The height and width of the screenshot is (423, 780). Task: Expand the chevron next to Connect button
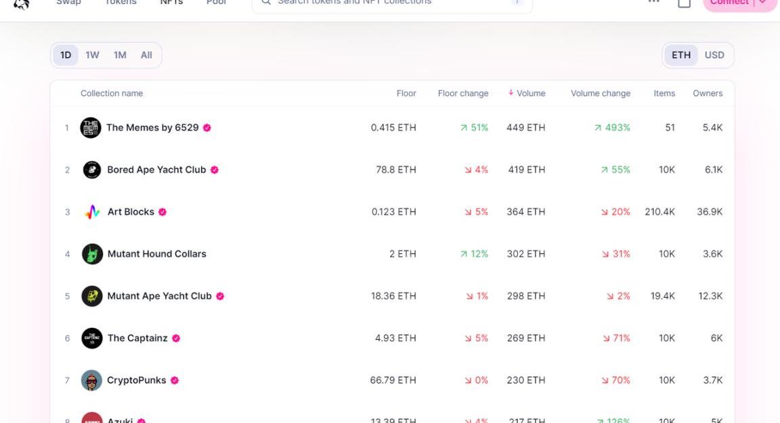(x=762, y=2)
